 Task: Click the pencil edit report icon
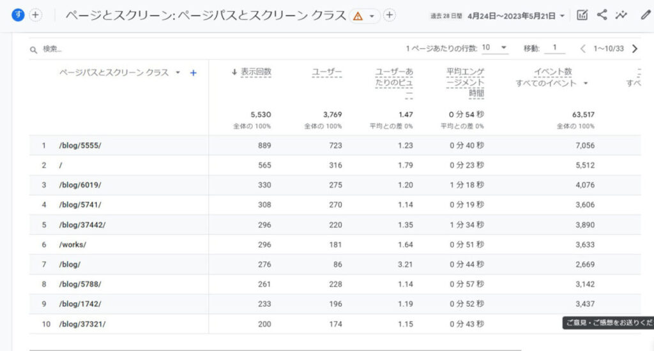click(645, 15)
